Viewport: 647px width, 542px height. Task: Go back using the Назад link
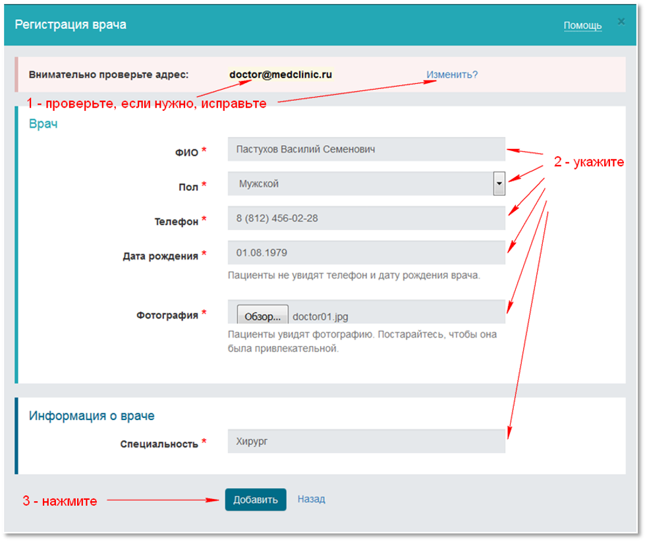point(311,499)
